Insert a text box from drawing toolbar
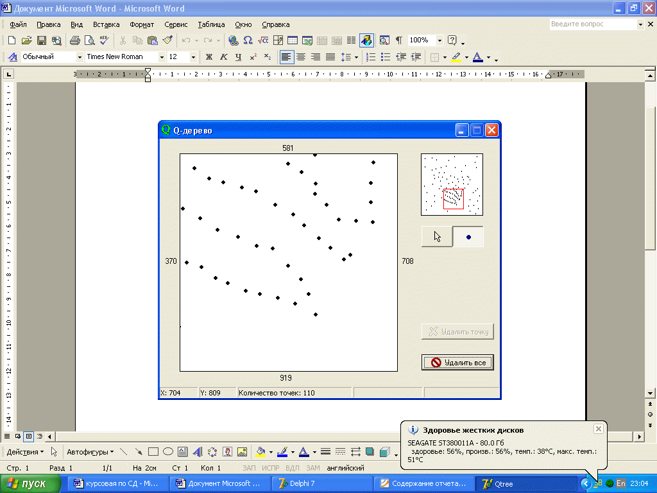Screen dimensions: 657x493 [183, 452]
